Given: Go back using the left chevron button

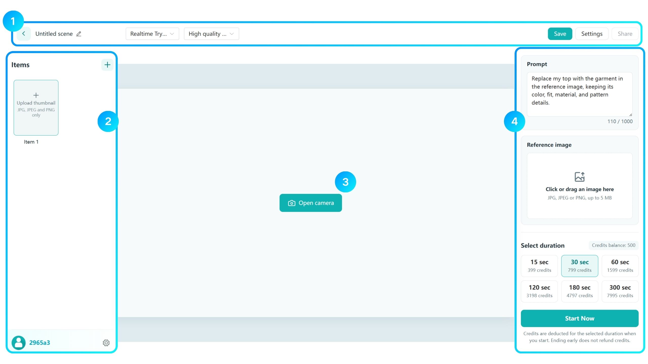Looking at the screenshot, I should 24,34.
